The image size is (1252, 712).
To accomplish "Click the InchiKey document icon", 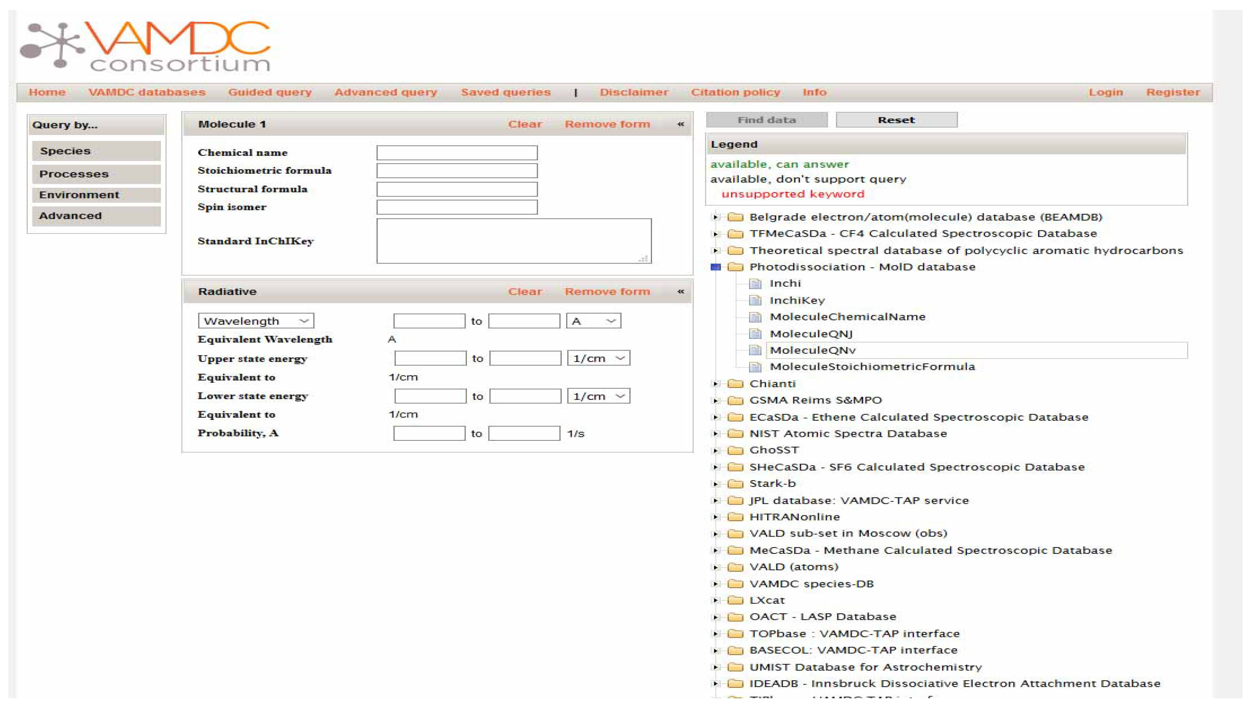I will tap(755, 300).
